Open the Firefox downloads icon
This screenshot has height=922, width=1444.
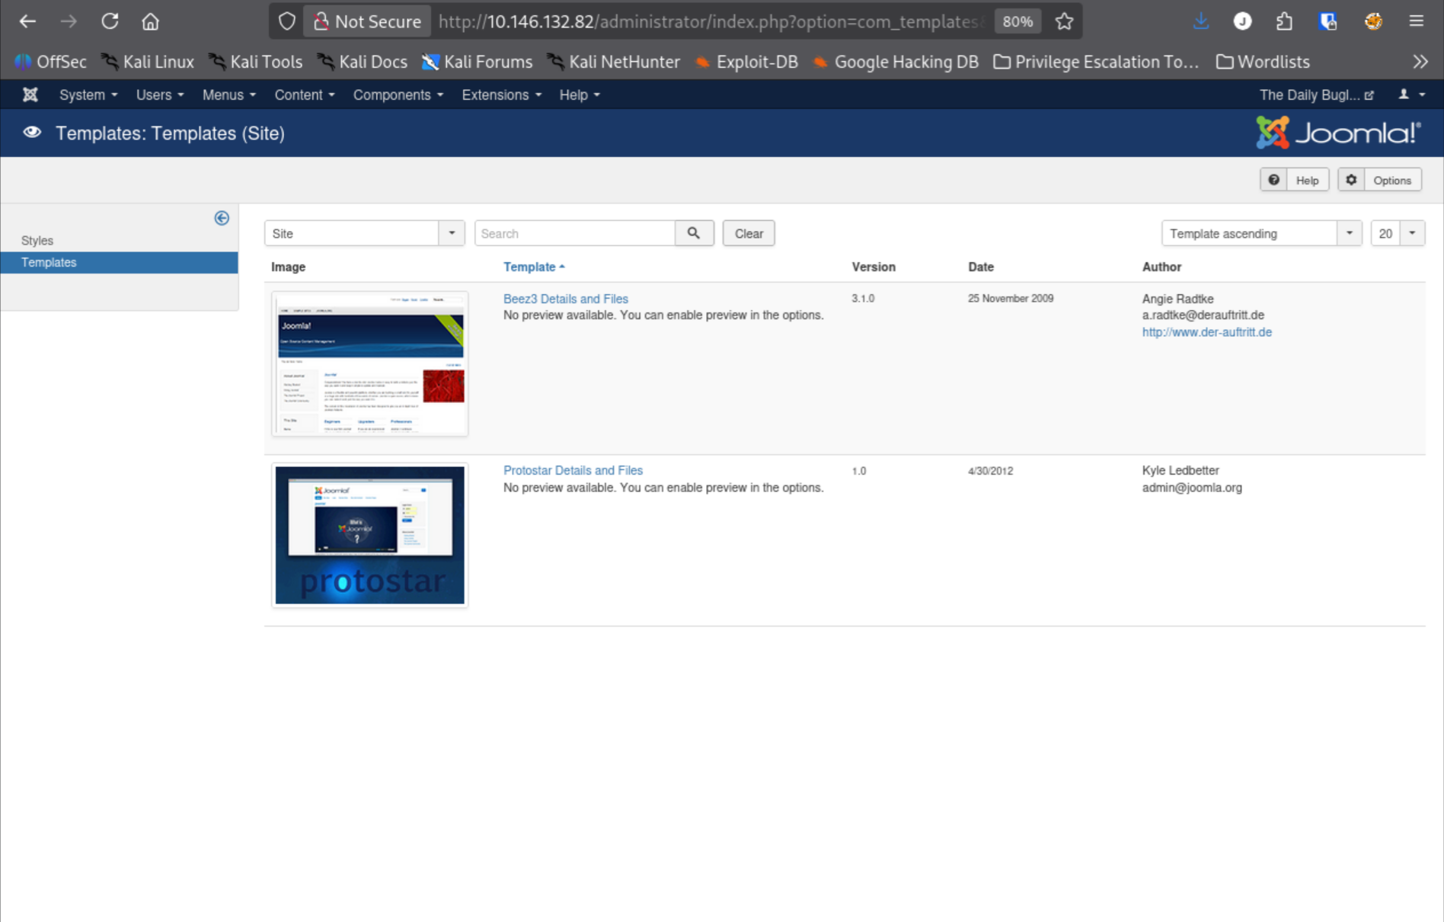(1201, 21)
